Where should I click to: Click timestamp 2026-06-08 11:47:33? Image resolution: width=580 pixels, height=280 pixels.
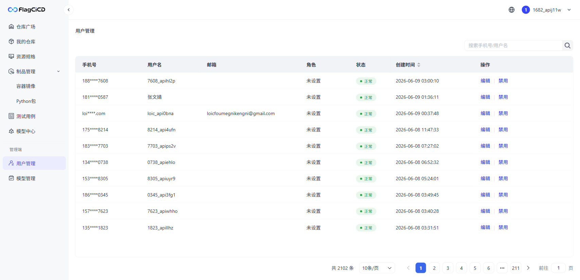pyautogui.click(x=417, y=130)
